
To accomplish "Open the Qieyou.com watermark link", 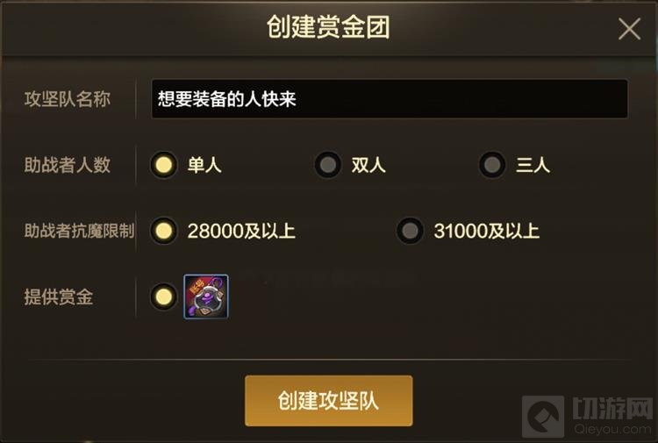I will click(612, 429).
